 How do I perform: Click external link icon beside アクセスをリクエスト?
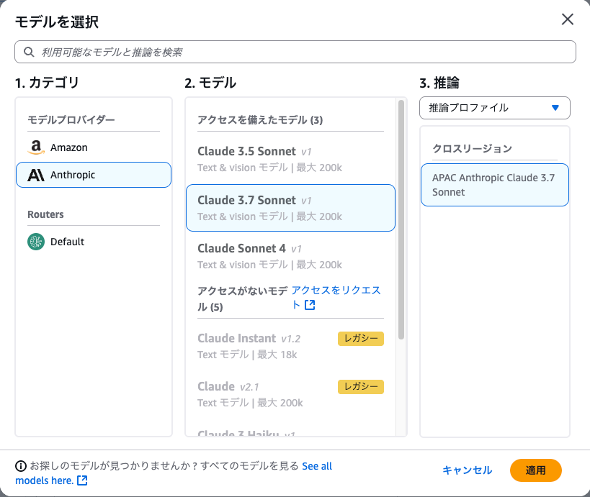tap(310, 305)
